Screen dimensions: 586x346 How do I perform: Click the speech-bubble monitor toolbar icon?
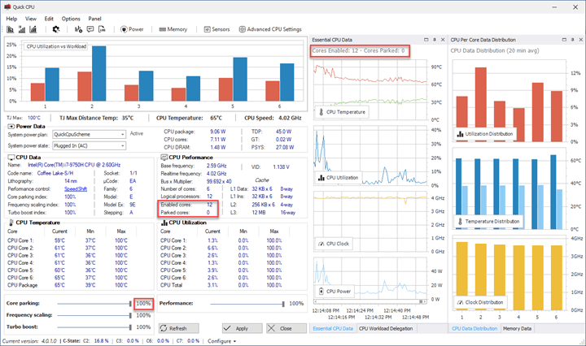tap(90, 29)
